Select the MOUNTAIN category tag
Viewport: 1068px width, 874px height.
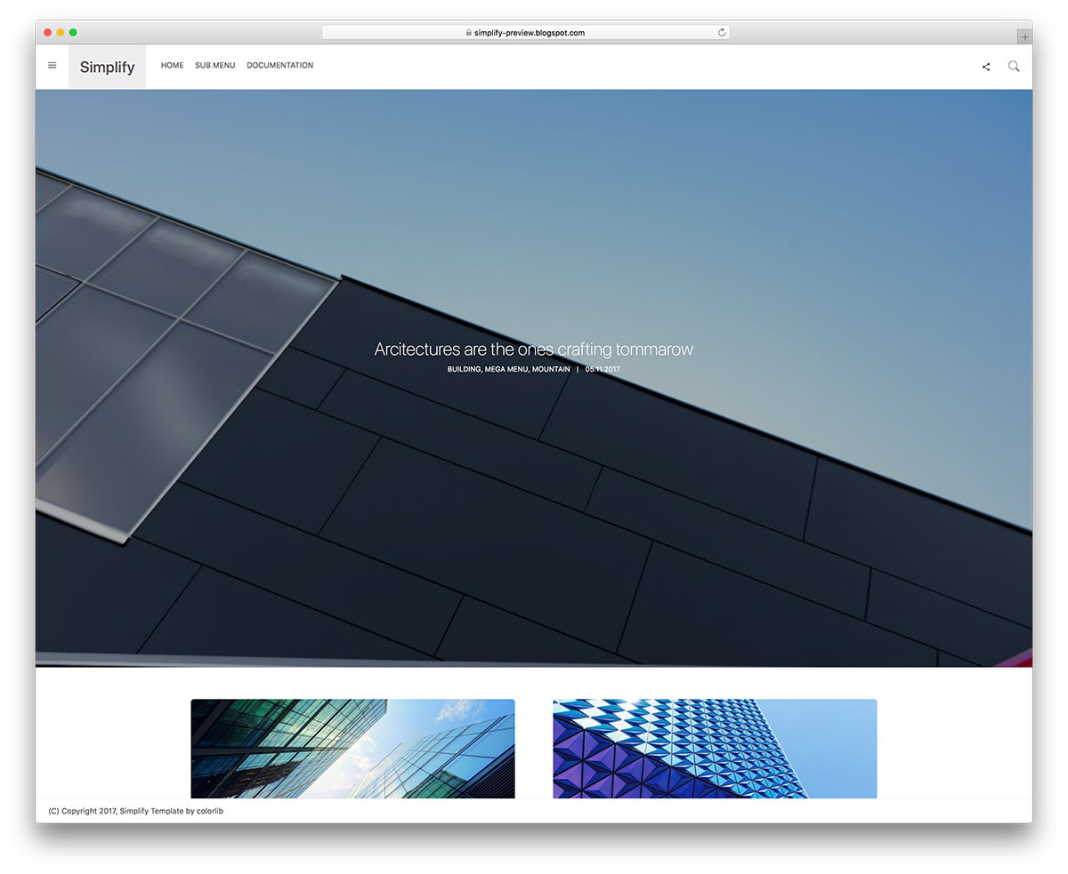coord(551,369)
